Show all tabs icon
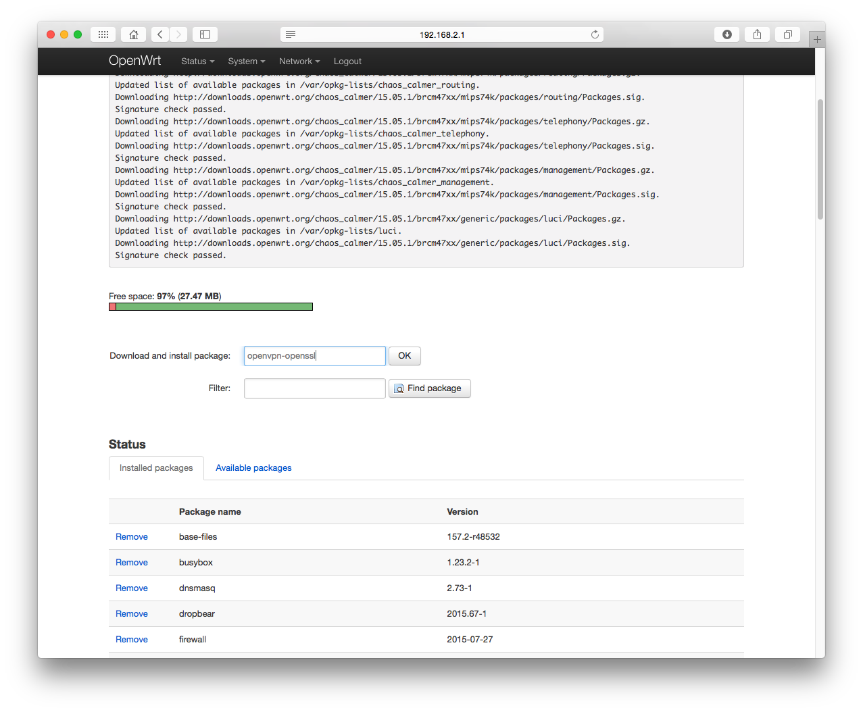 point(788,34)
